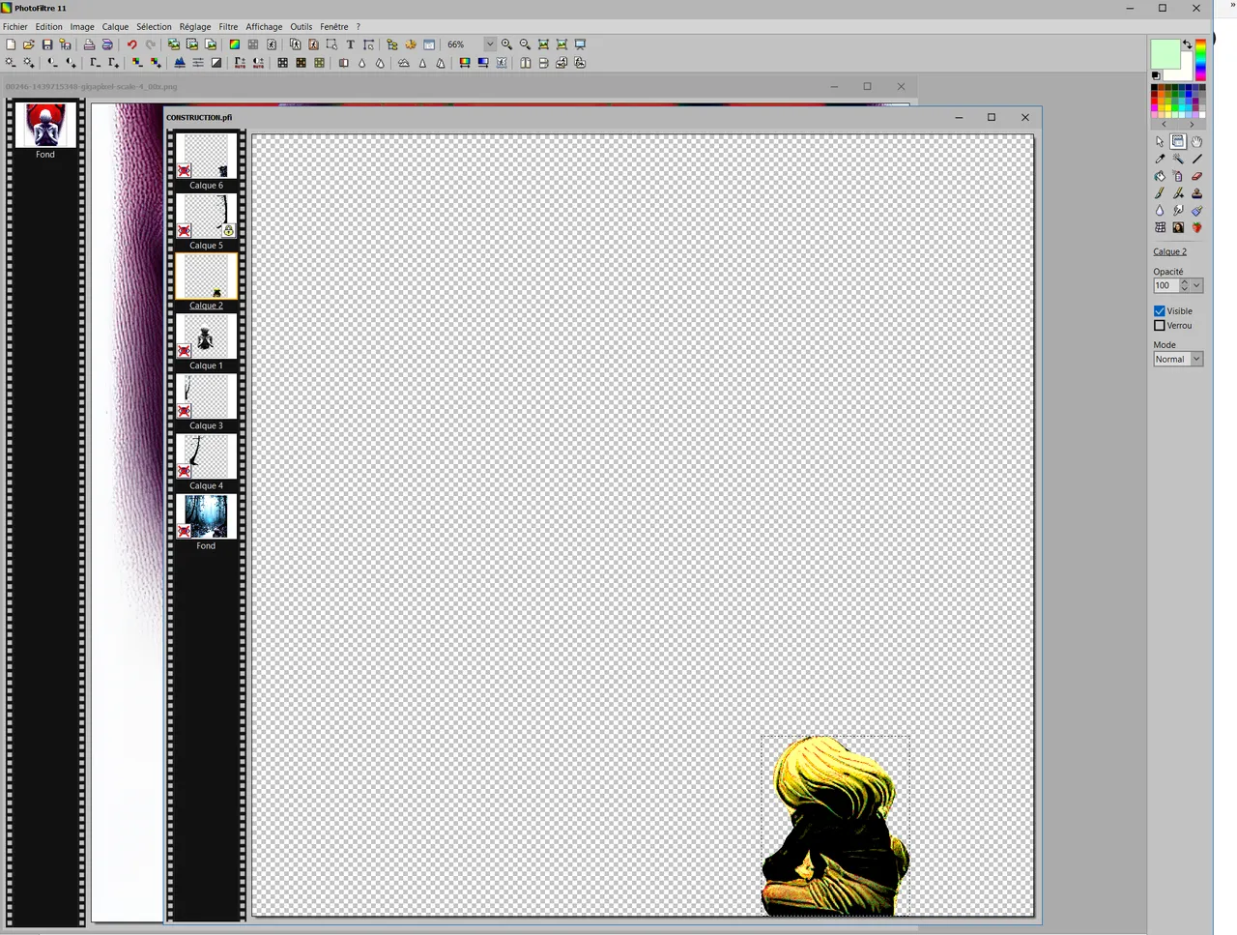
Task: Toggle visibility of Calque 6 layer
Action: click(184, 171)
